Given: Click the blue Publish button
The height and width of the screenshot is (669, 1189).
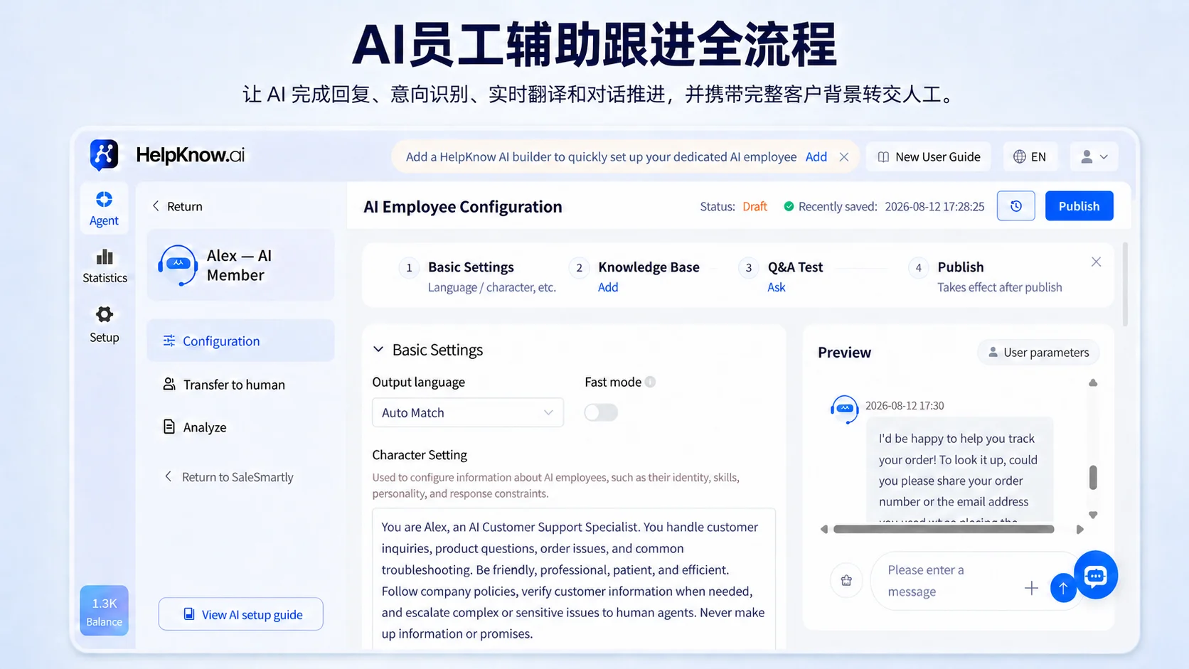Looking at the screenshot, I should tap(1079, 206).
